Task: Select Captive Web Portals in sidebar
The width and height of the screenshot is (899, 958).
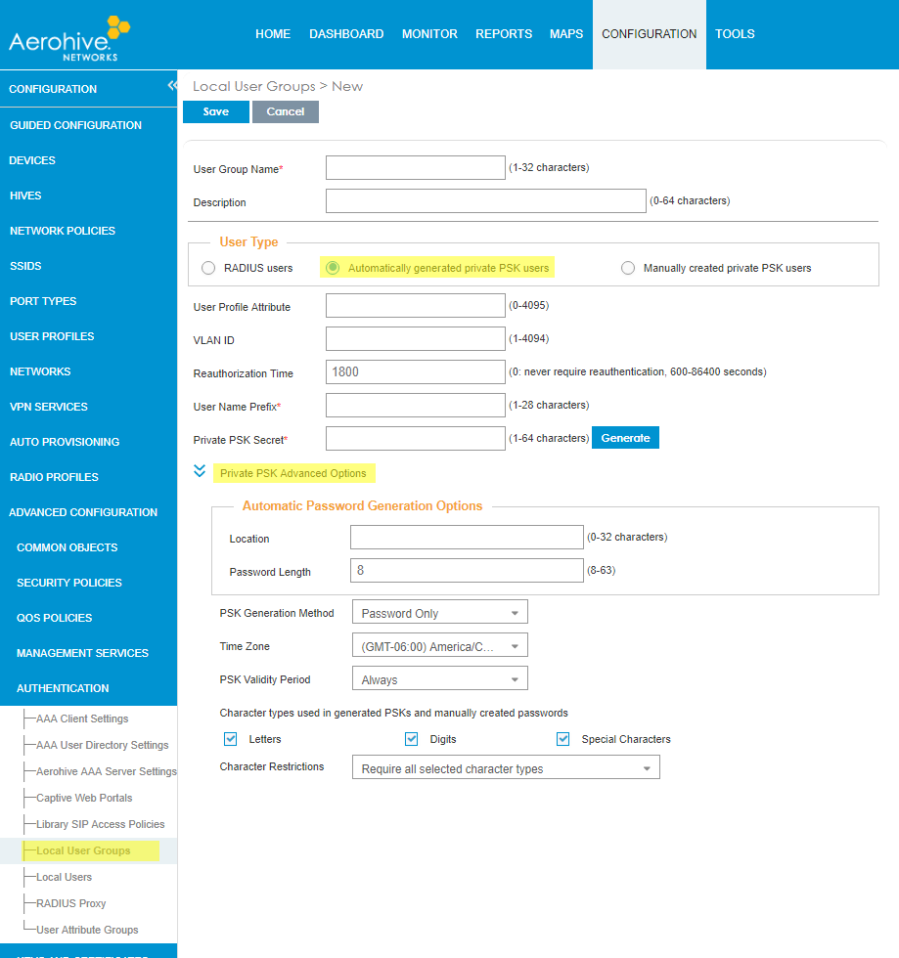Action: (84, 798)
